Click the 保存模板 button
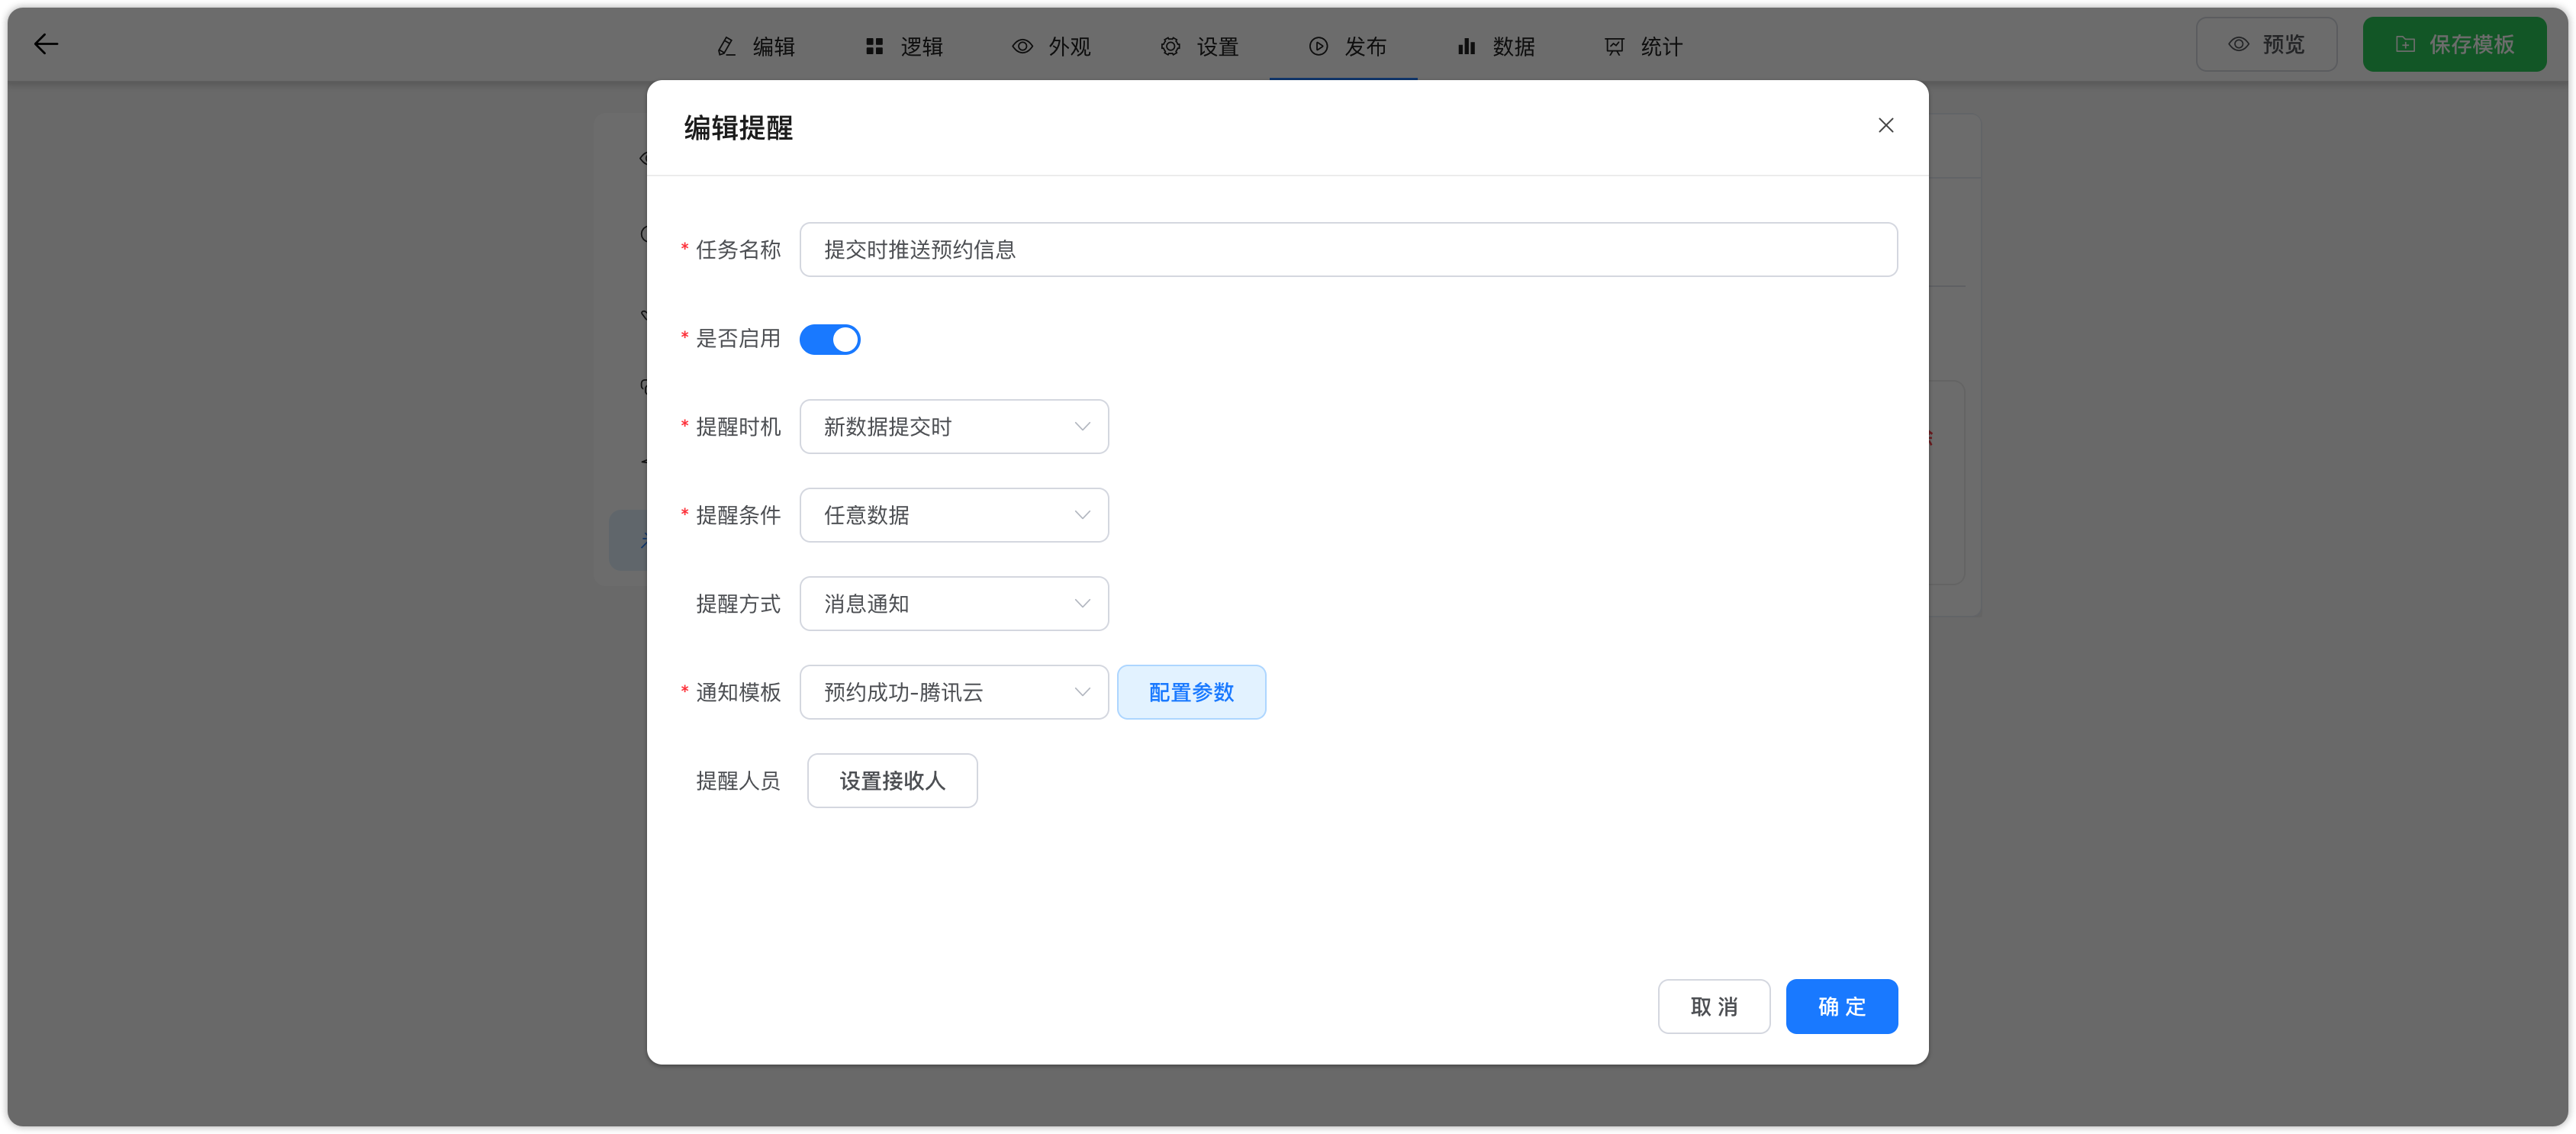 point(2453,44)
